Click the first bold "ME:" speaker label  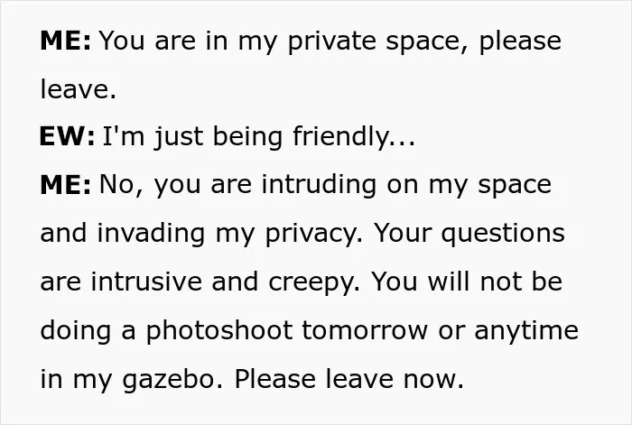(65, 41)
